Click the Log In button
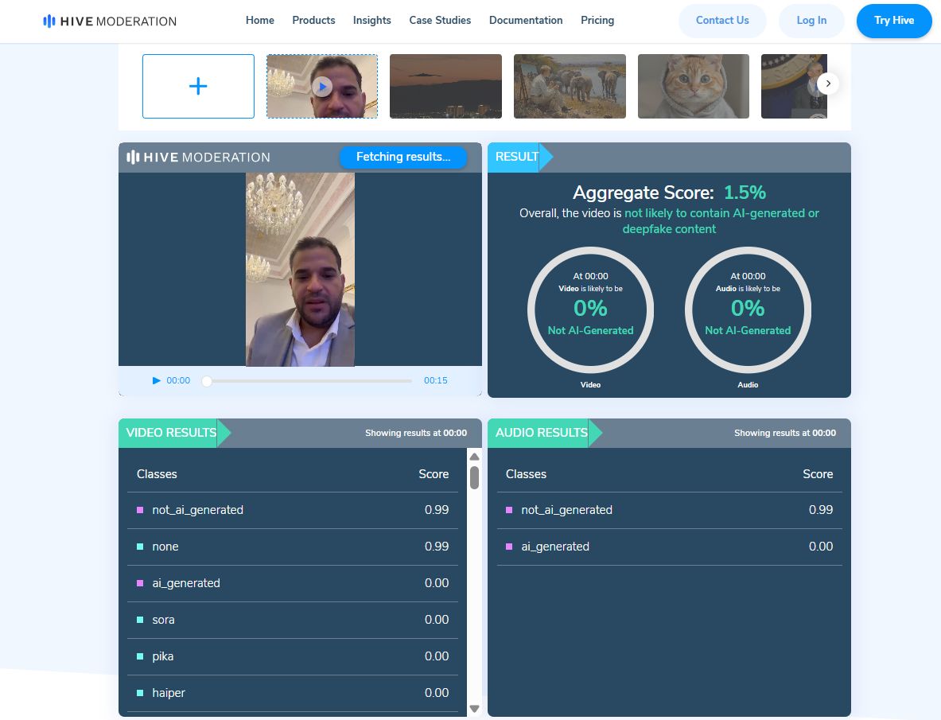The image size is (941, 720). (811, 21)
